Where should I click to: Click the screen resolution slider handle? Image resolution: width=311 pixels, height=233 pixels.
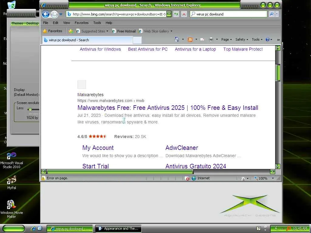pos(30,109)
